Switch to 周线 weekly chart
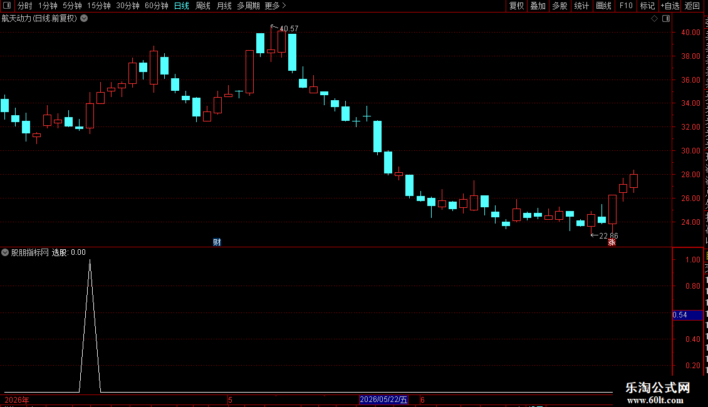The height and width of the screenshot is (407, 708). [x=203, y=6]
